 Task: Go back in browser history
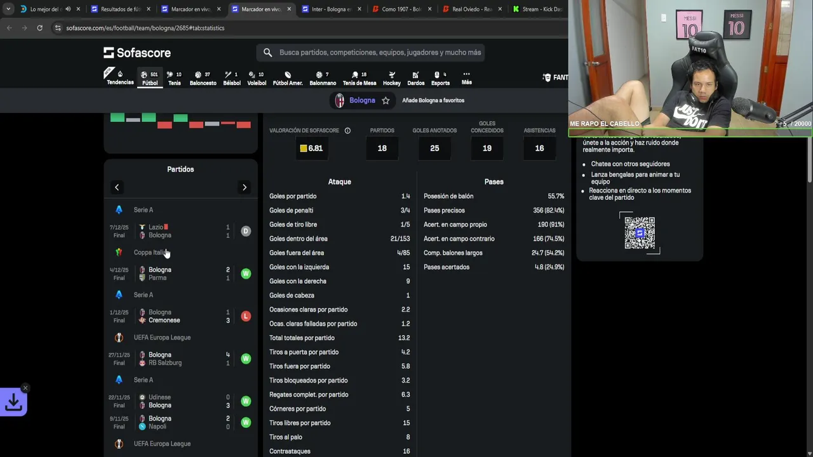pyautogui.click(x=10, y=28)
